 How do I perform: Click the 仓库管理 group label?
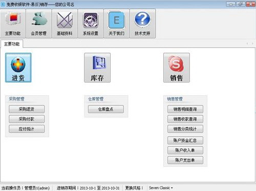[96, 99]
